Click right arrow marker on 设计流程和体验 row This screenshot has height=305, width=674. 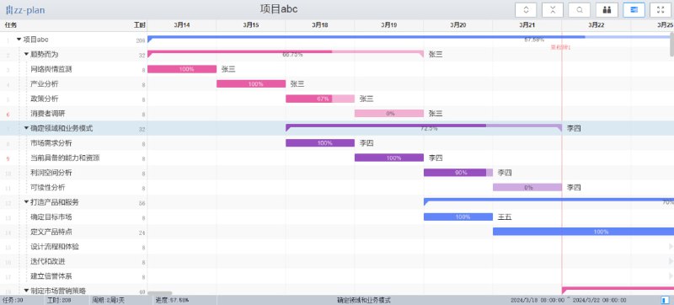[671, 247]
